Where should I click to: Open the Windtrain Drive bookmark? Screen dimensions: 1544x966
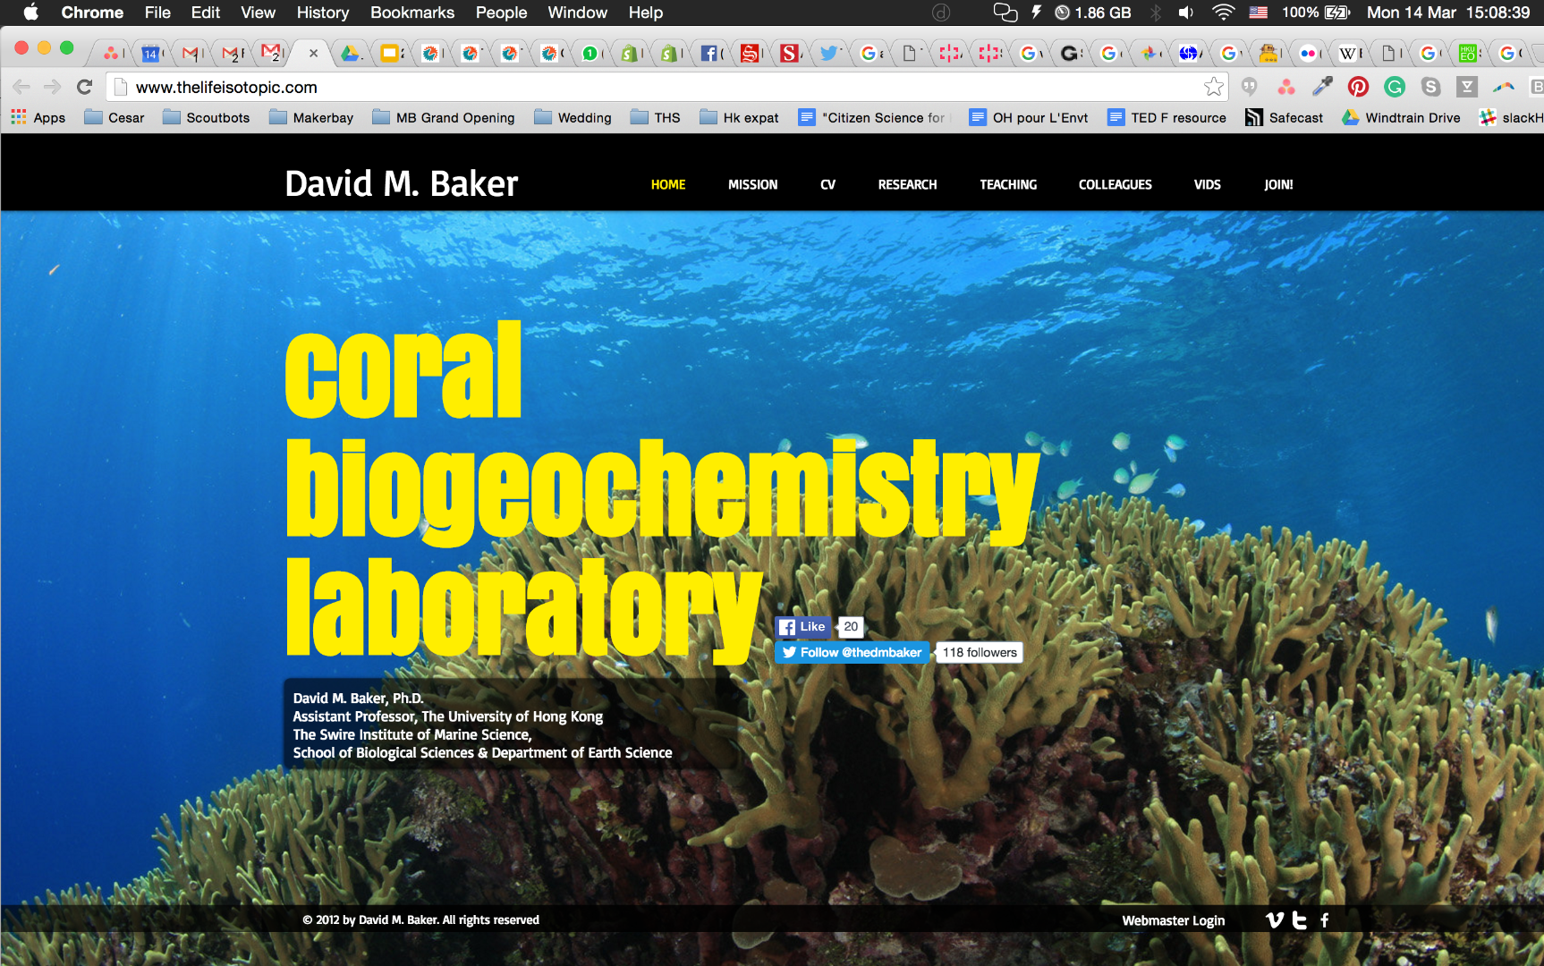[x=1401, y=117]
